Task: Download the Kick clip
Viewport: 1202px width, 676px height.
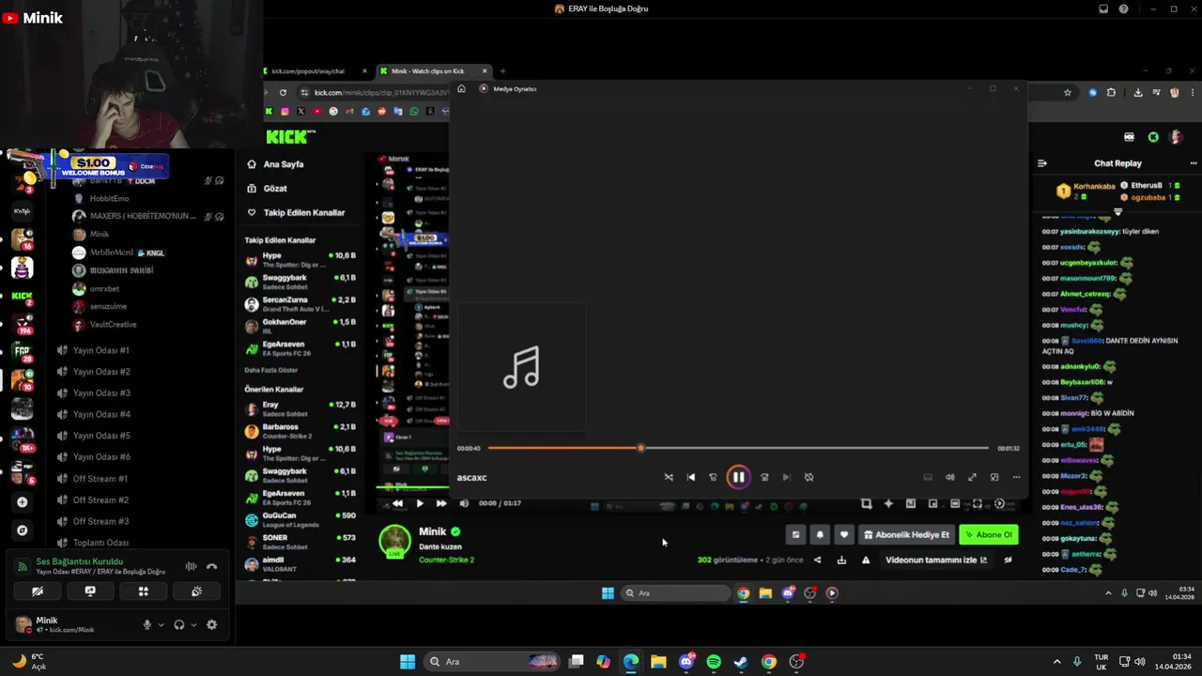Action: [841, 561]
